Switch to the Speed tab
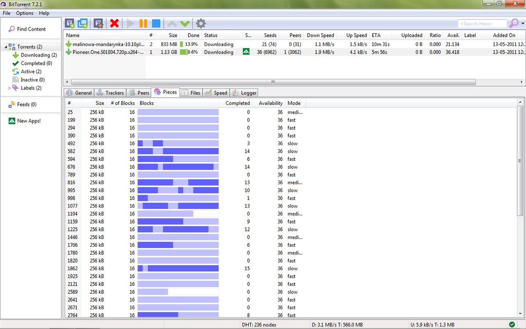Screen dimensions: 526x329 (216, 93)
